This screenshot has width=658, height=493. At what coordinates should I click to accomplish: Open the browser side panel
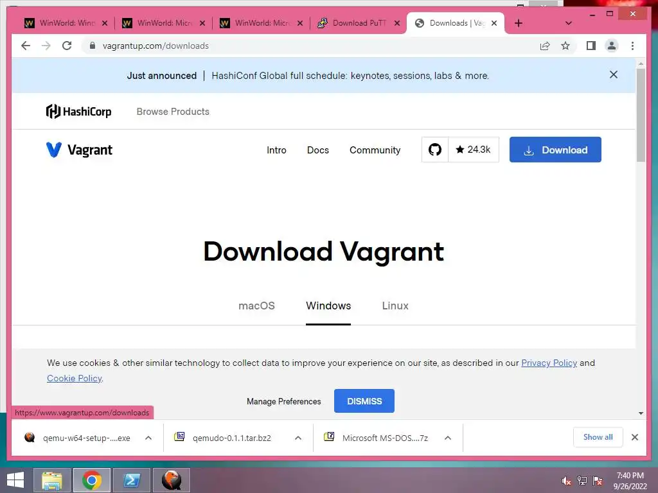click(591, 46)
